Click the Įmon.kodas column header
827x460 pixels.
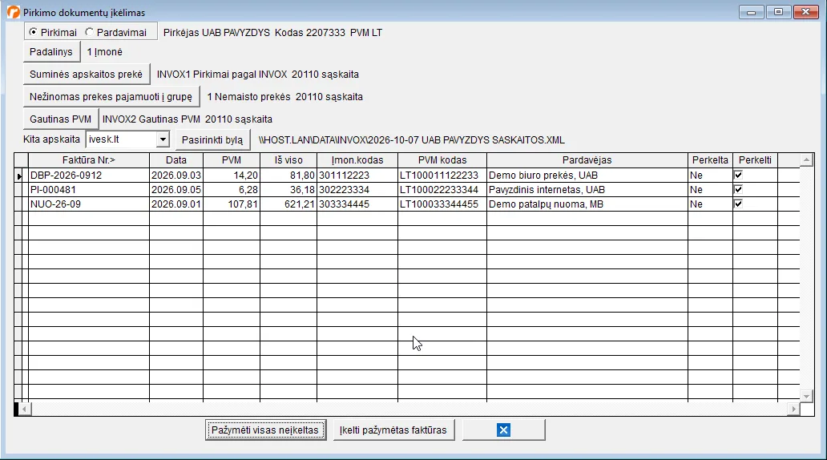(357, 159)
